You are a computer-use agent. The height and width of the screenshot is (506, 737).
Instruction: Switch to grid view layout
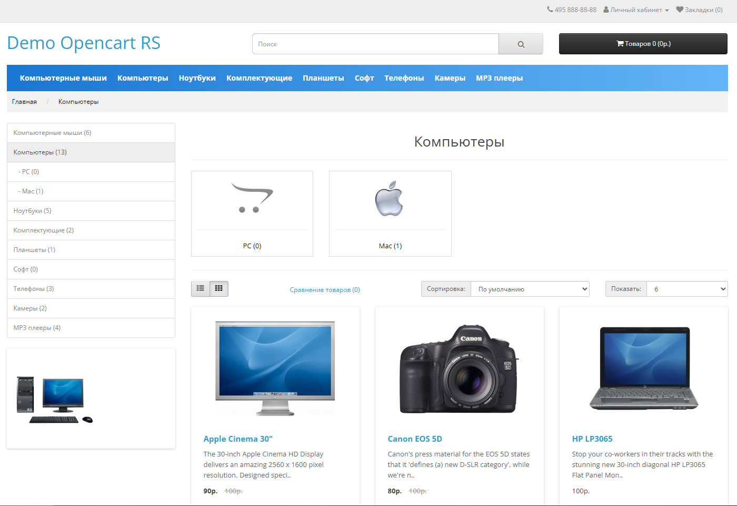(x=219, y=288)
